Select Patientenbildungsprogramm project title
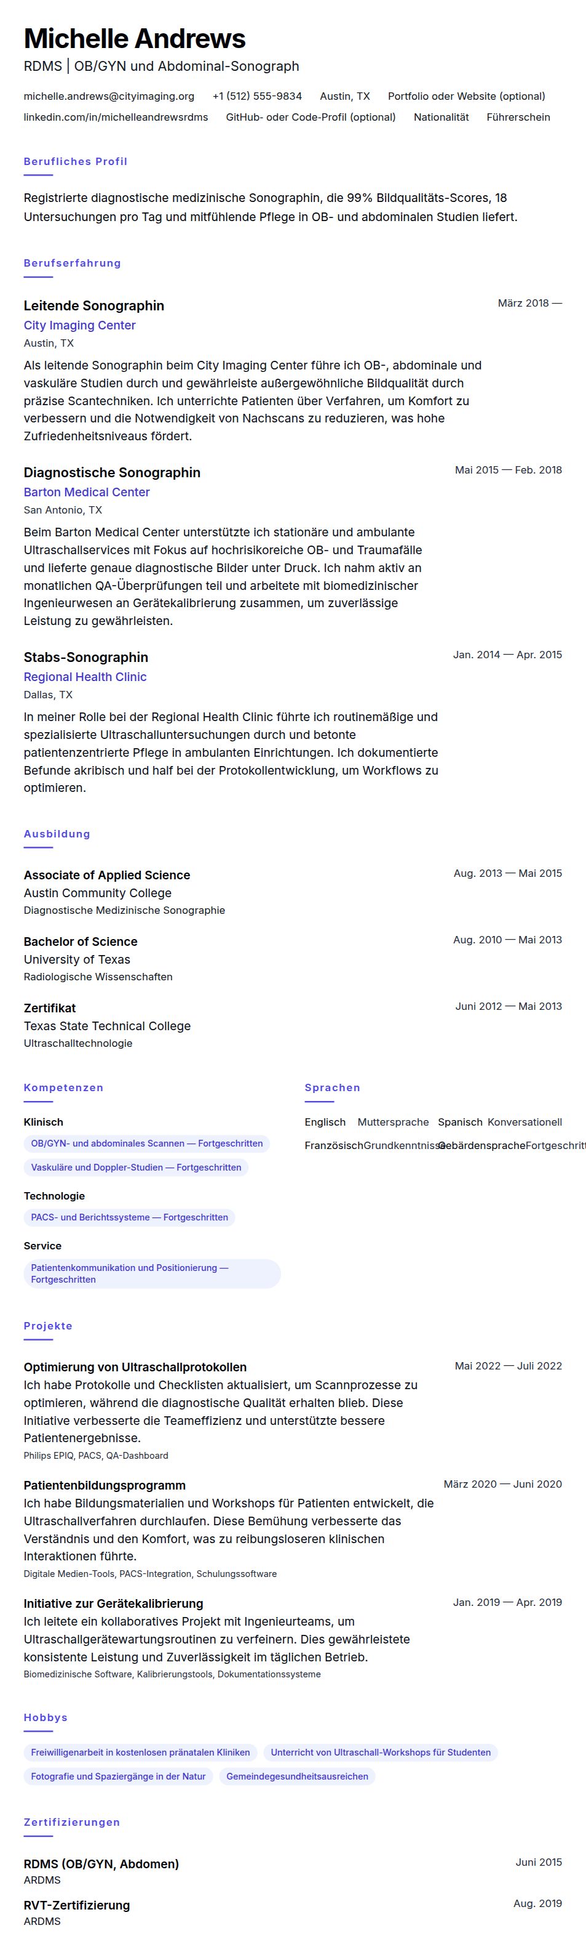Screen dimensions: 586x1952 pos(105,1485)
